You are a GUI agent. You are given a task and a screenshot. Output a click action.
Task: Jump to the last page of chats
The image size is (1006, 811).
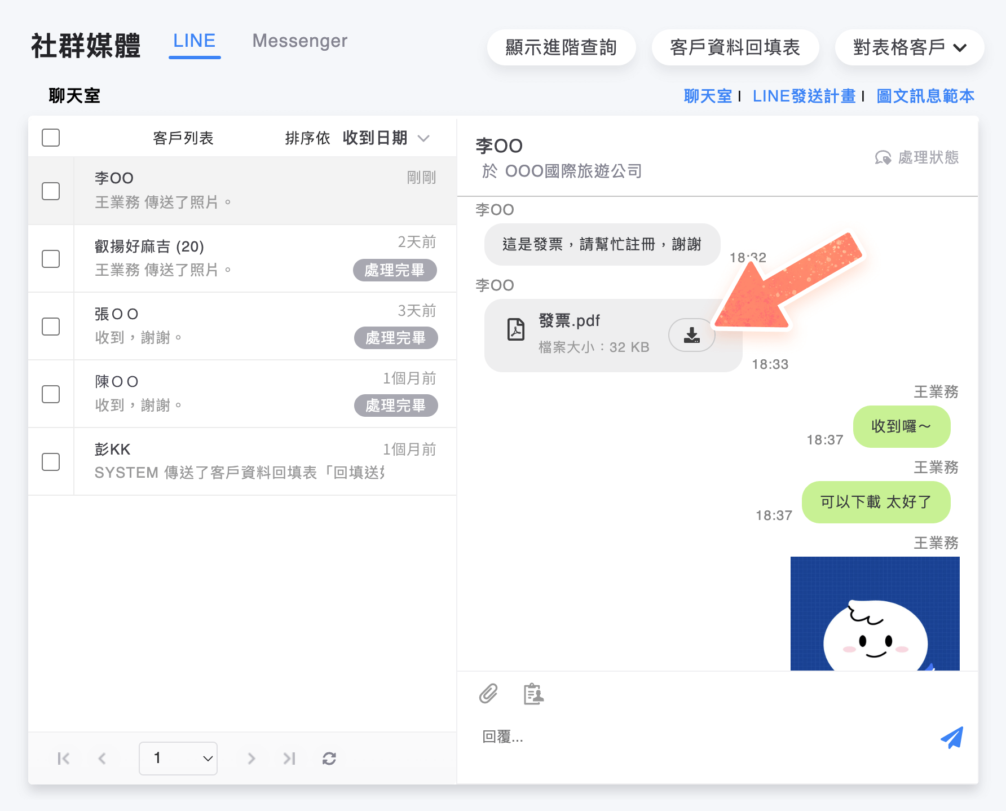[x=289, y=759]
